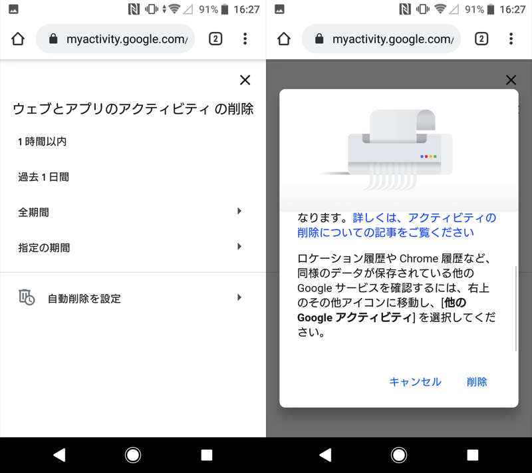The height and width of the screenshot is (473, 532).
Task: Click the dialog's vertical scrollbar
Action: (x=516, y=309)
